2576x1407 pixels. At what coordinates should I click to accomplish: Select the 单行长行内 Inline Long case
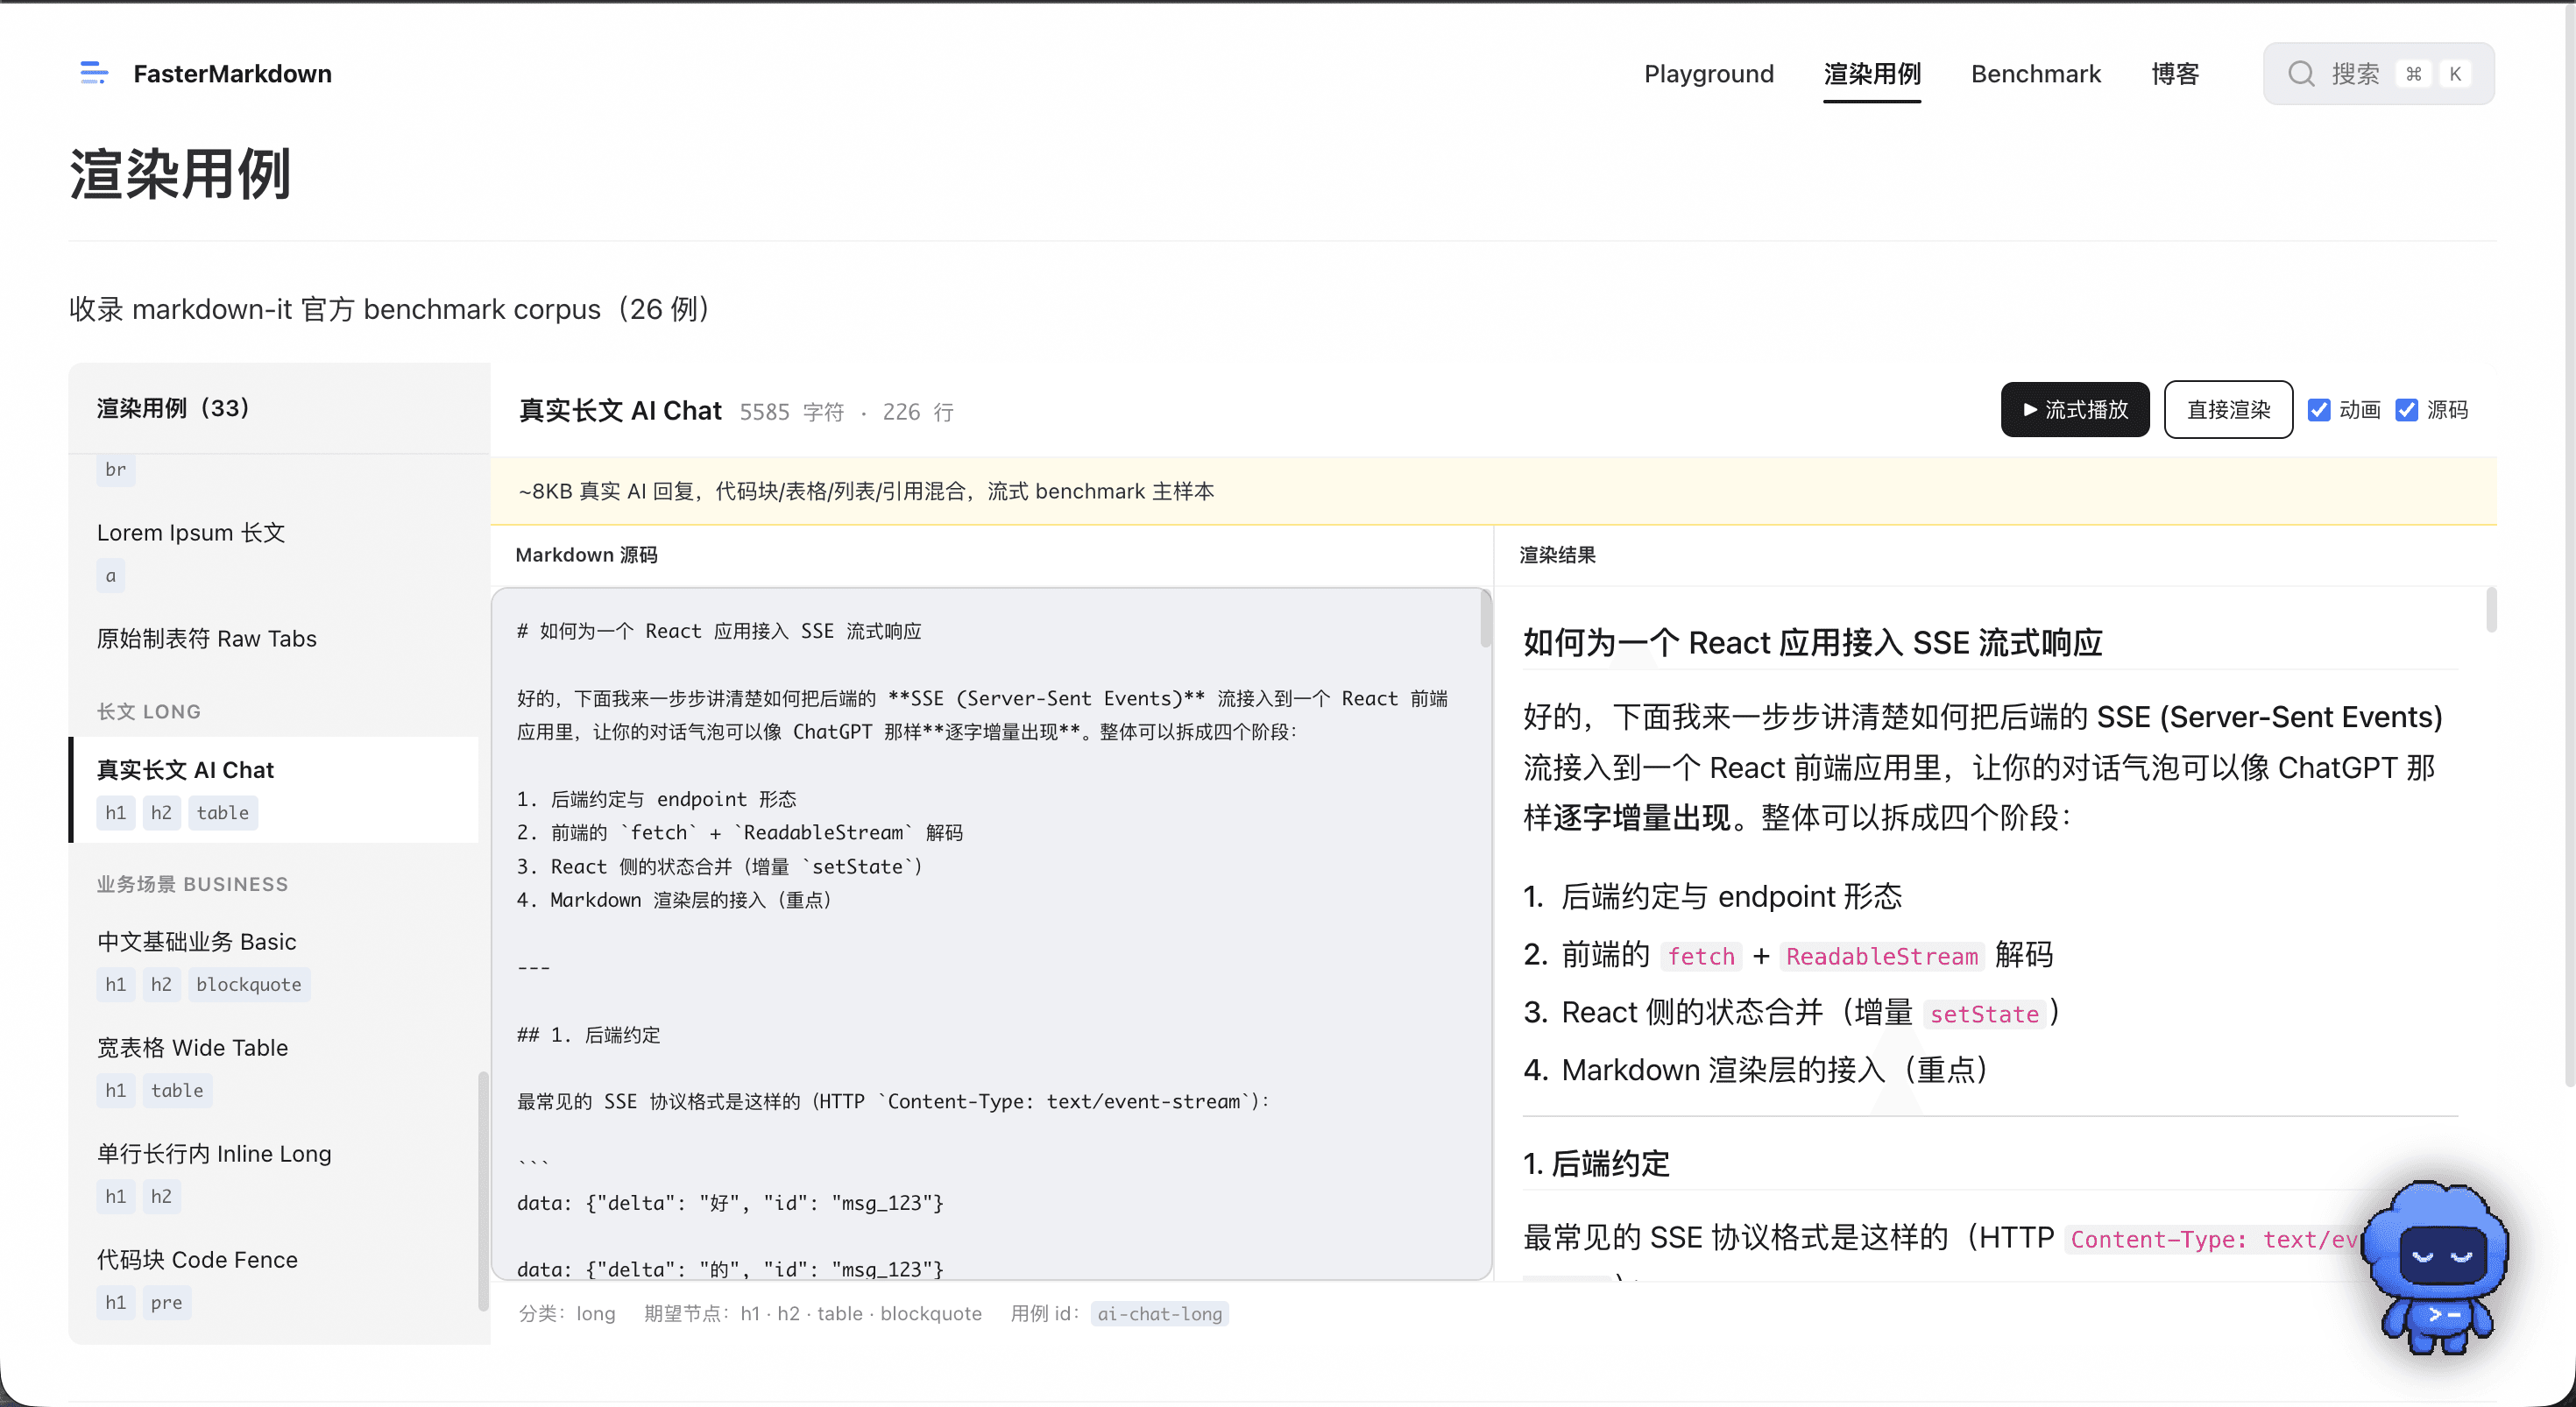(x=214, y=1154)
